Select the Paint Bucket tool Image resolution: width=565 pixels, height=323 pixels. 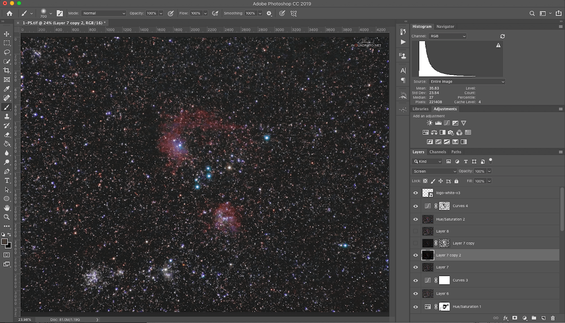tap(7, 144)
